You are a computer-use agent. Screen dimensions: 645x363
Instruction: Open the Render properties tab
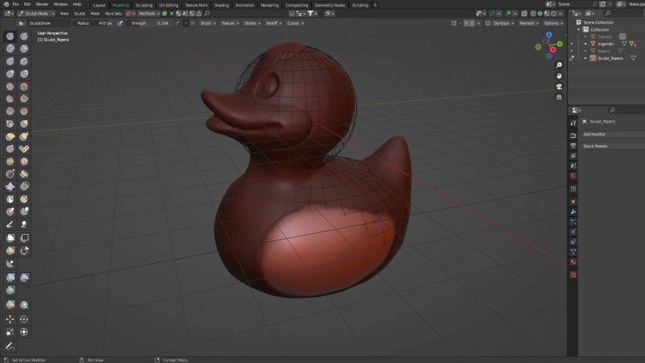(x=573, y=136)
